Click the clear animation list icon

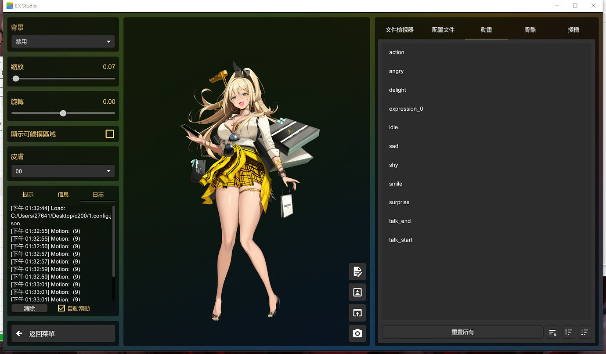[x=552, y=332]
